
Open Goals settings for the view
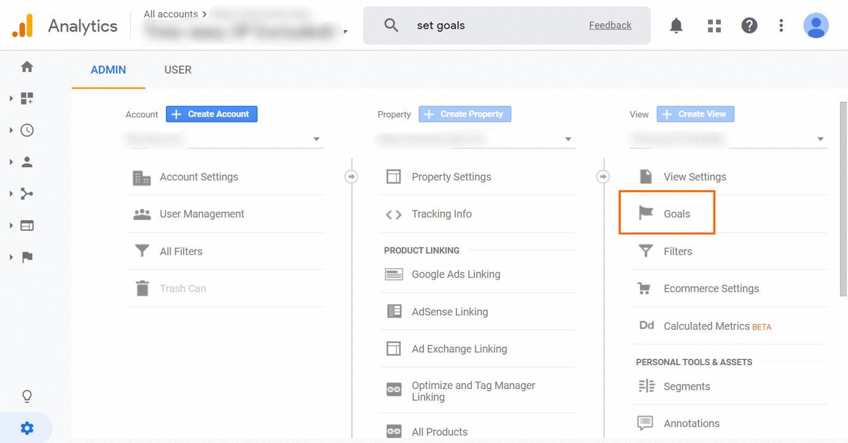click(x=676, y=214)
